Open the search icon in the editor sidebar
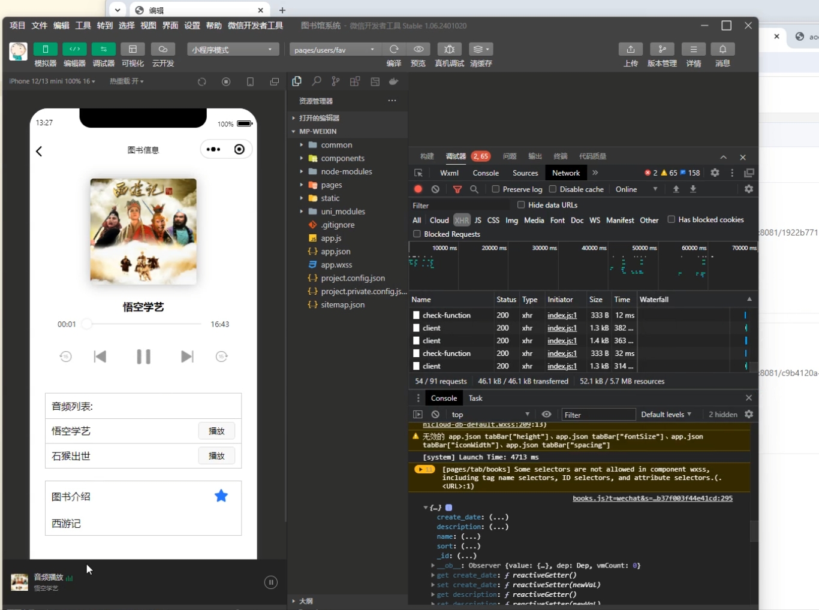The height and width of the screenshot is (610, 819). click(x=317, y=81)
